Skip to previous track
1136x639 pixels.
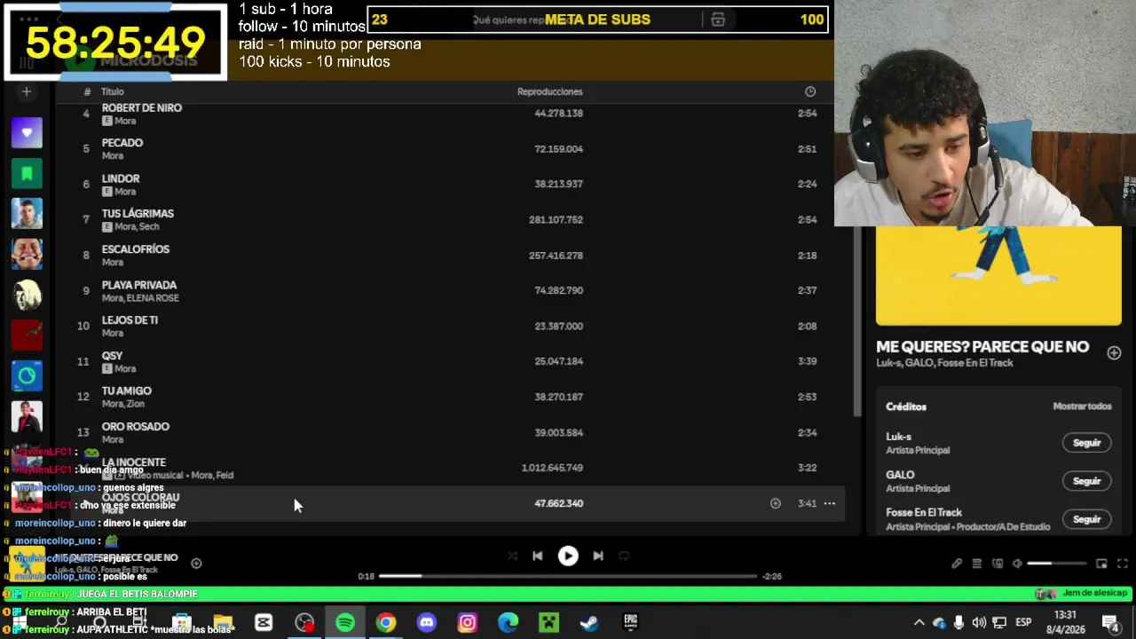537,556
